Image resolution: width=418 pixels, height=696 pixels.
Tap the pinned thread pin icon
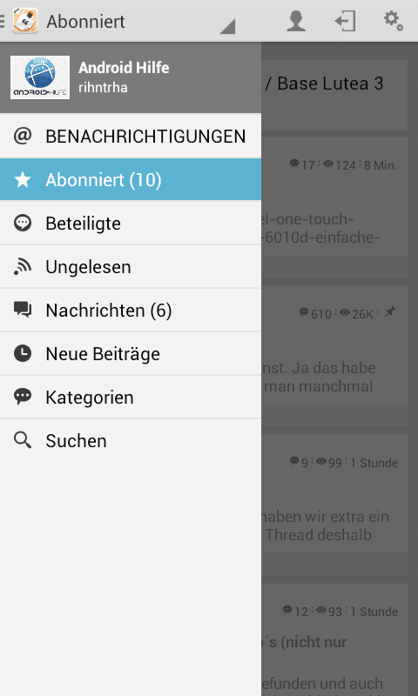[x=389, y=312]
